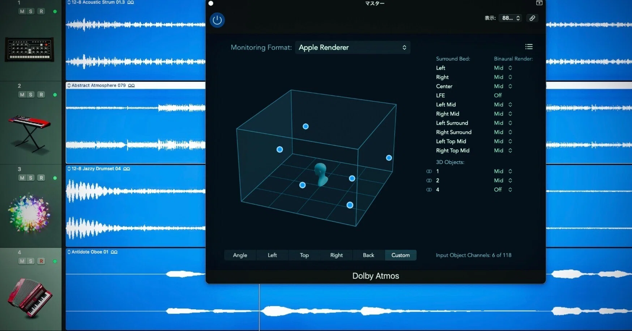Select the Left view tab
632x331 pixels.
pos(272,255)
